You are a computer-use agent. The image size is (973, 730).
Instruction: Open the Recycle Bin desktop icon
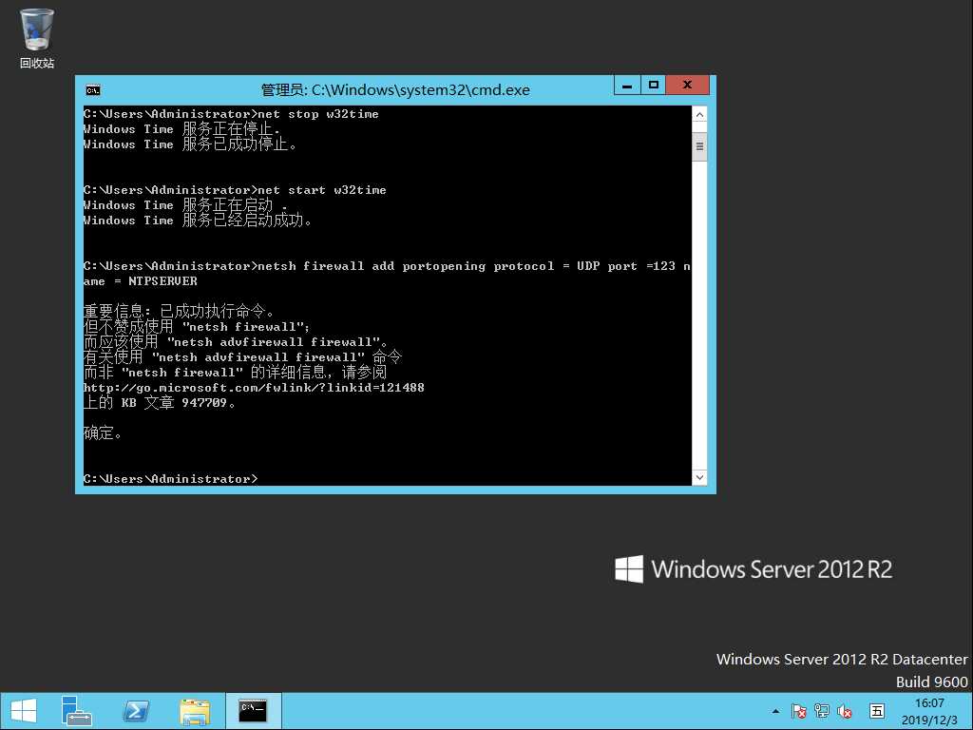(37, 37)
